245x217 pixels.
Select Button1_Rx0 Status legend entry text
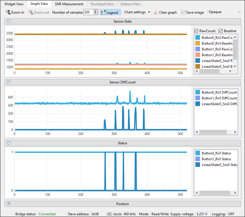pyautogui.click(x=216, y=159)
